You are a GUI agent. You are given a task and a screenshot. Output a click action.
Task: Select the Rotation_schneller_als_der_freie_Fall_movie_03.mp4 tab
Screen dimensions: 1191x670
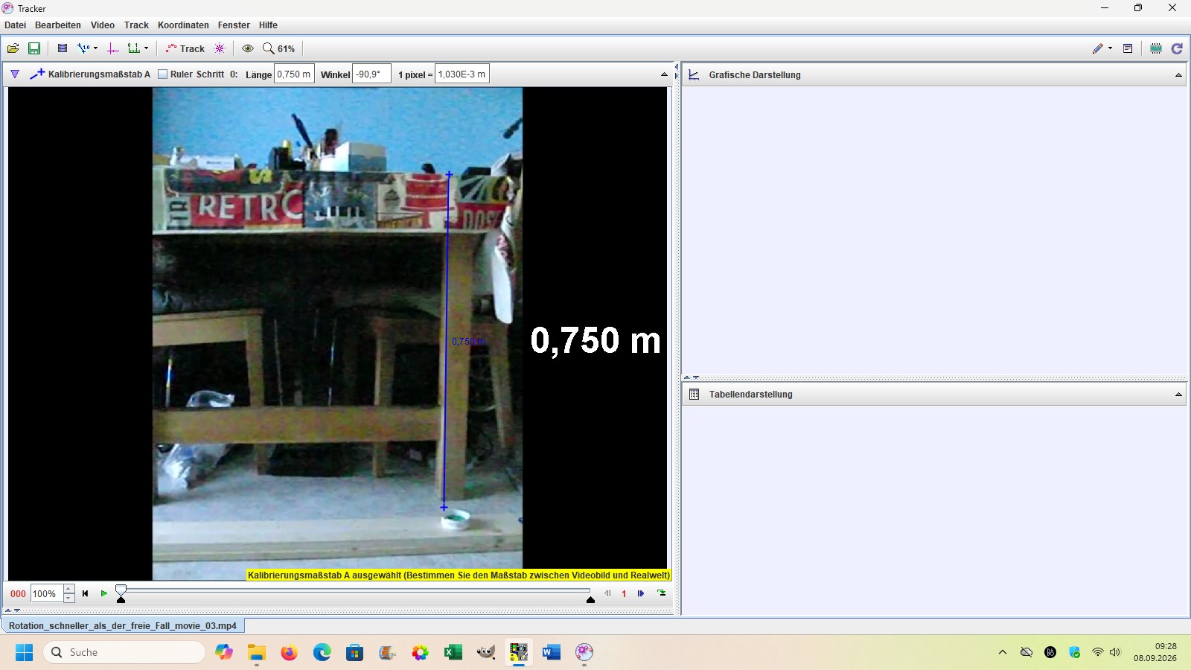[123, 626]
